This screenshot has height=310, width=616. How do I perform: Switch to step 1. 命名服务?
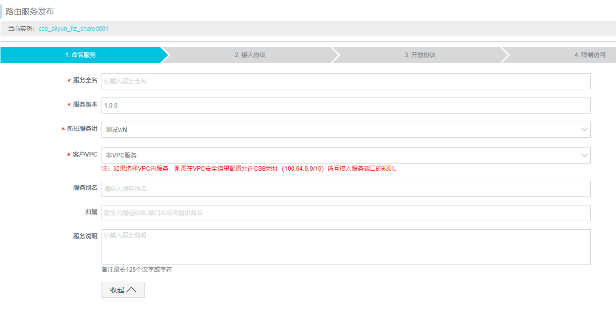[81, 55]
